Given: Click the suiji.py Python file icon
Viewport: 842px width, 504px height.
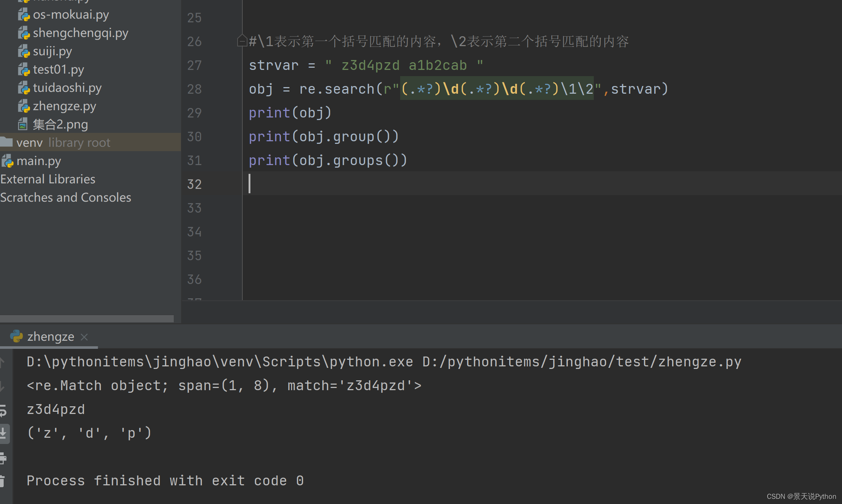Looking at the screenshot, I should pyautogui.click(x=24, y=51).
